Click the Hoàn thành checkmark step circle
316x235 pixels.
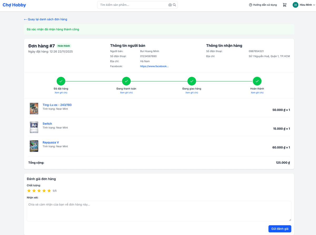pyautogui.click(x=257, y=81)
